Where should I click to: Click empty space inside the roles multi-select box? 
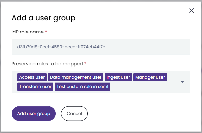[144, 87]
